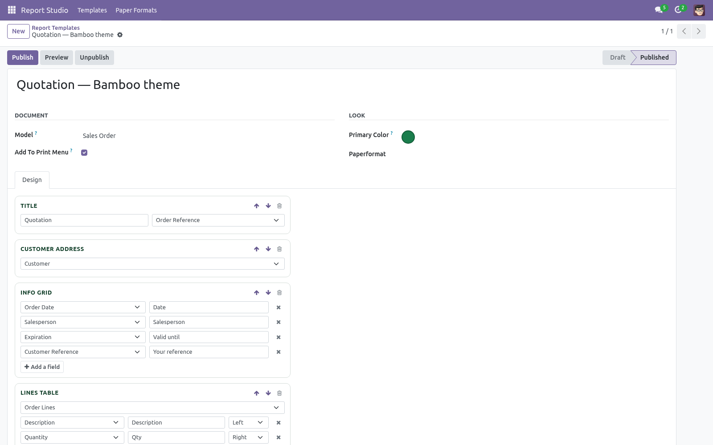The height and width of the screenshot is (445, 713).
Task: Delete the Lines Table block
Action: [279, 393]
